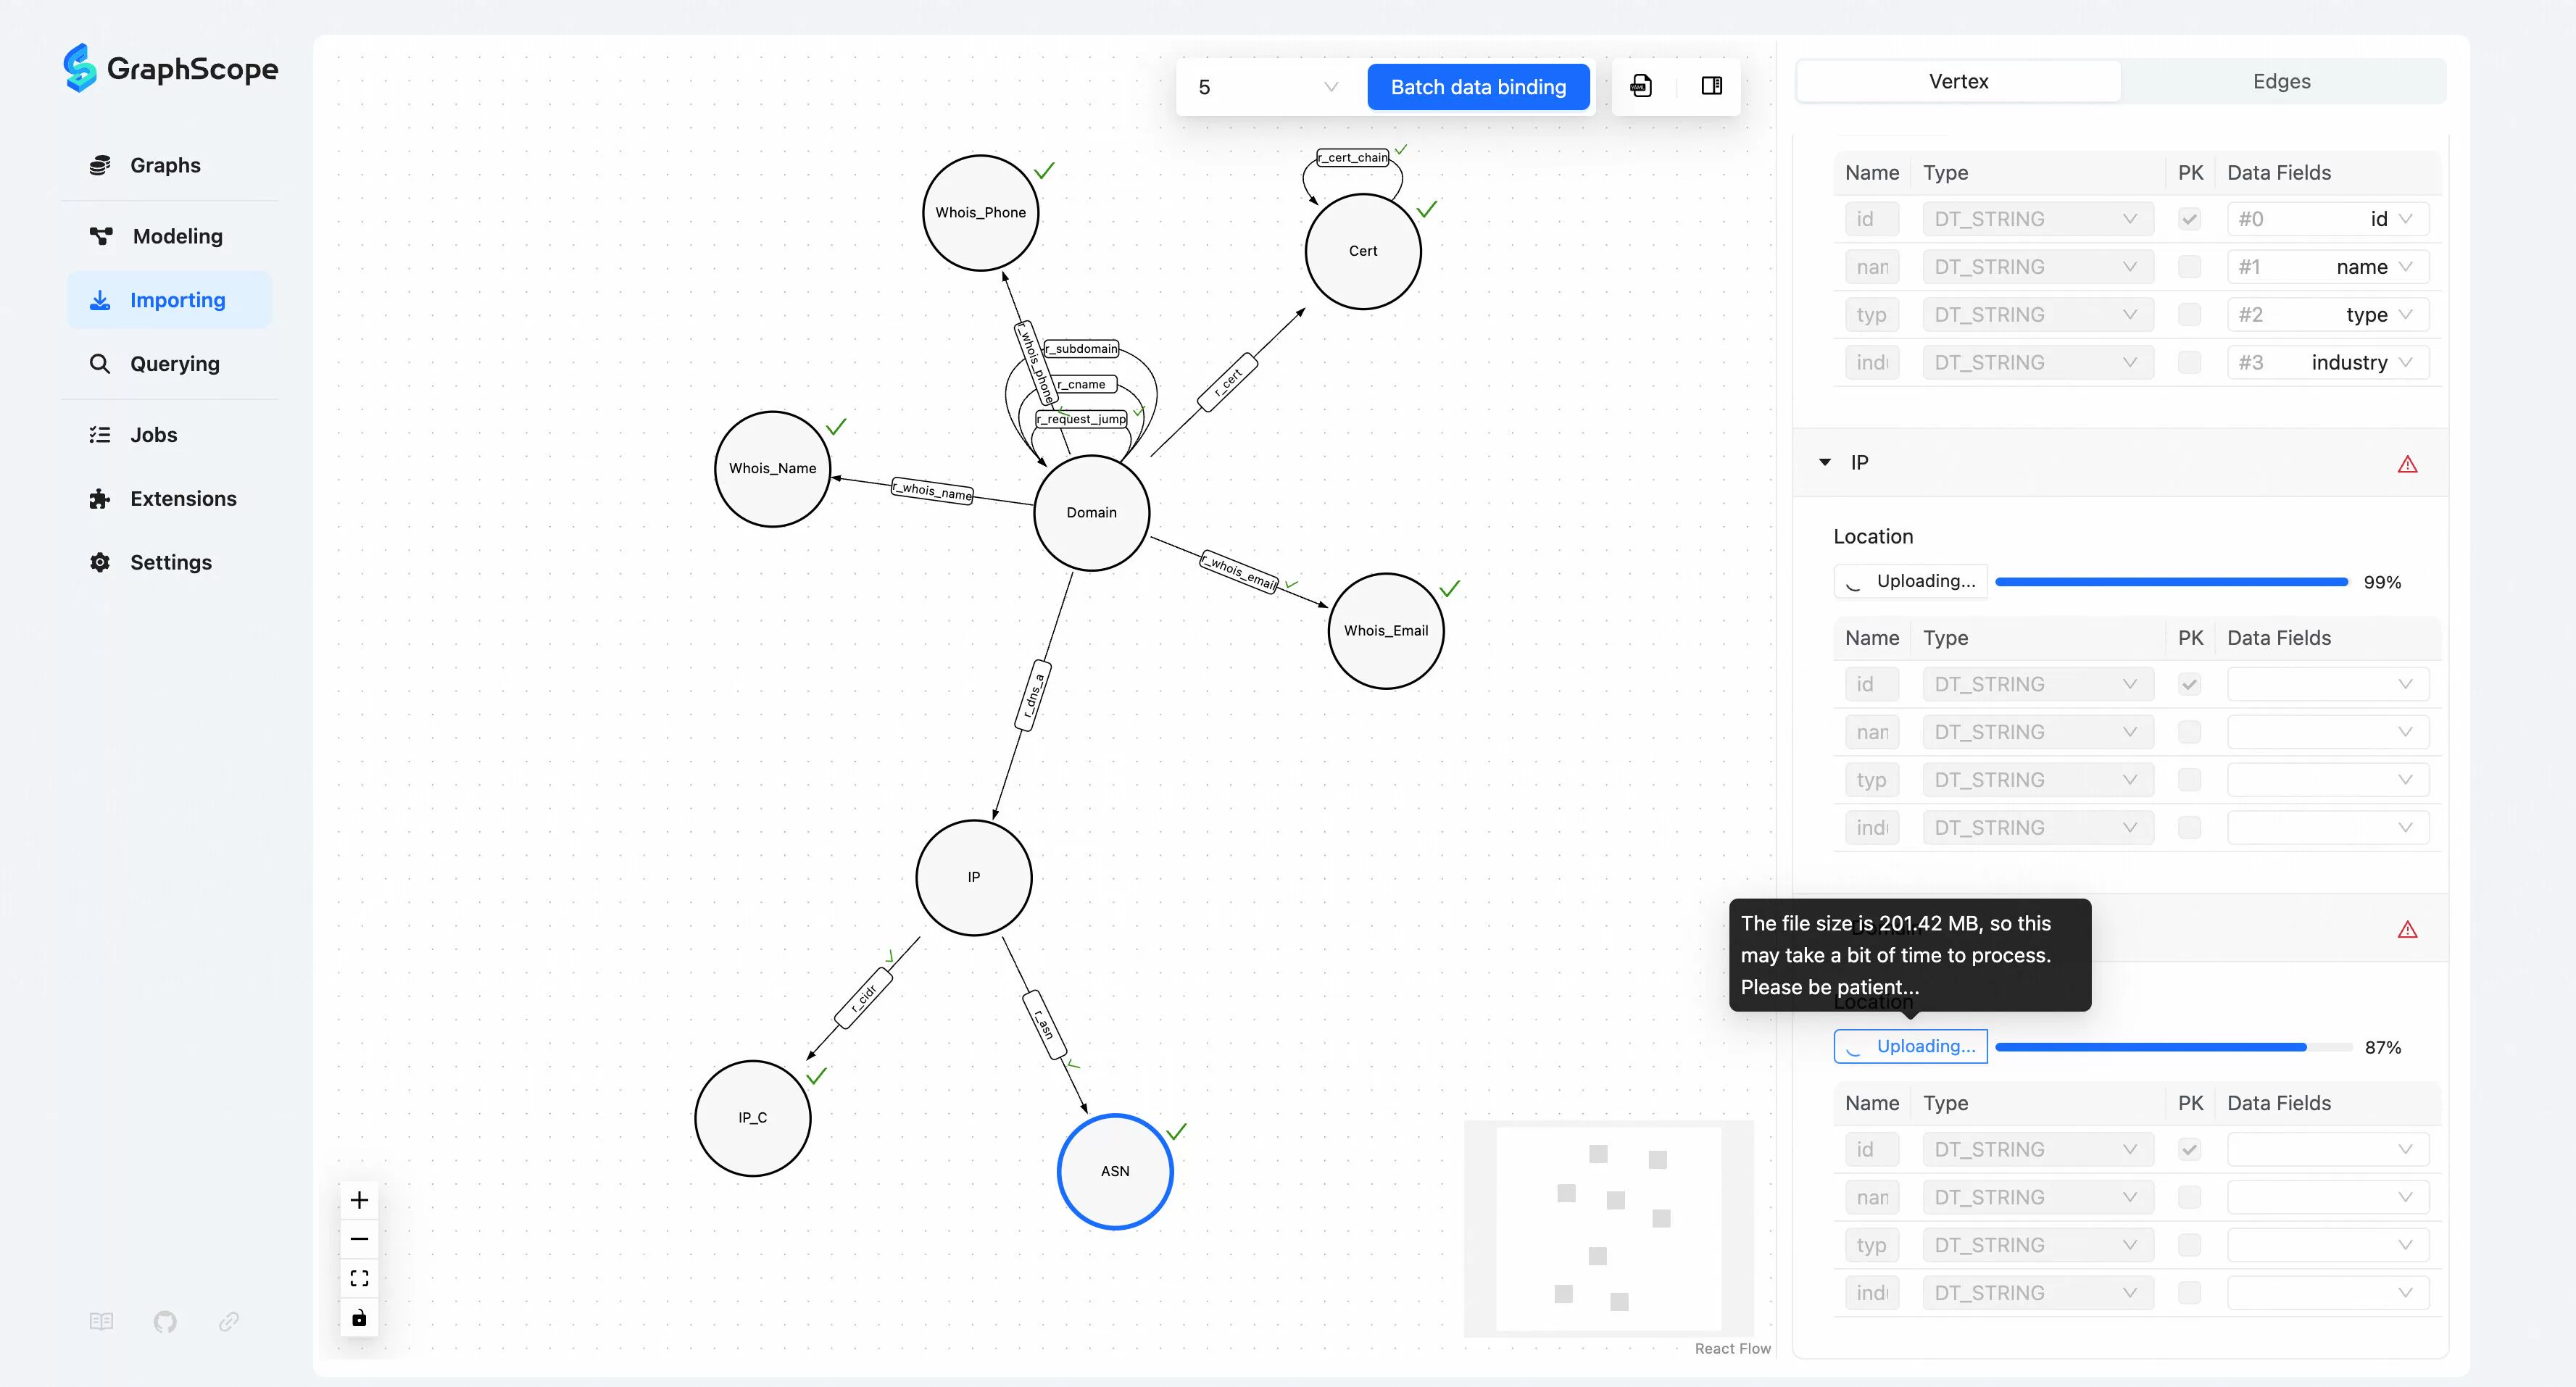Image resolution: width=2576 pixels, height=1387 pixels.
Task: Open data field dropdown #0 id
Action: (2327, 219)
